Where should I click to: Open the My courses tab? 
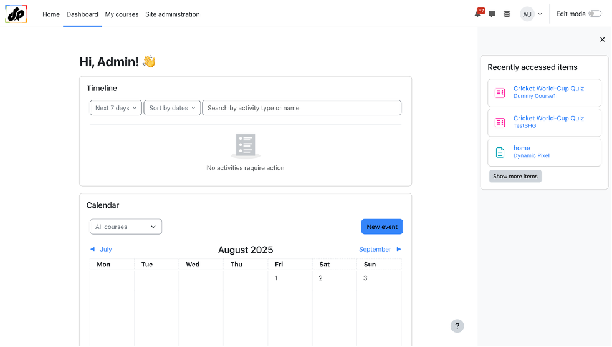(x=122, y=14)
